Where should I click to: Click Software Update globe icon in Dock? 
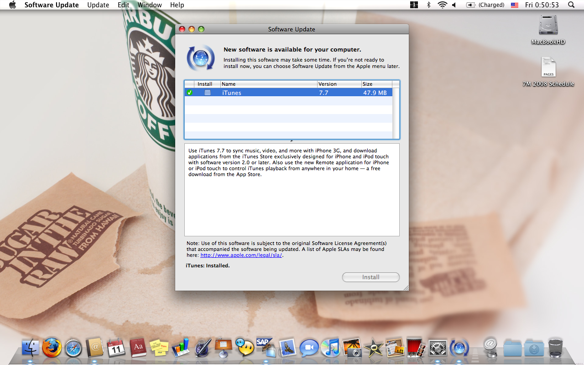459,348
